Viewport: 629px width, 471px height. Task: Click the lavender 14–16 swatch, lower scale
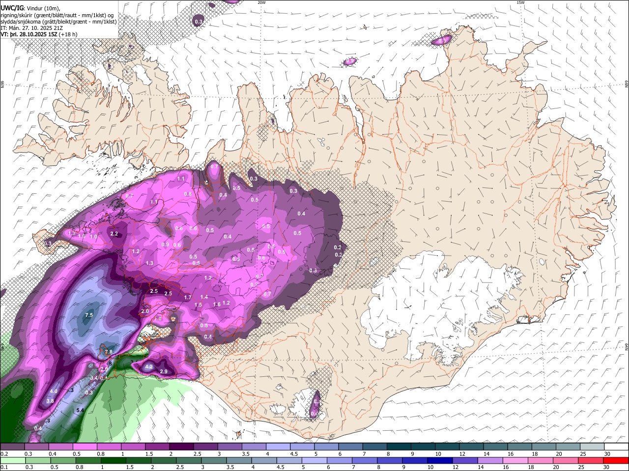(x=490, y=461)
